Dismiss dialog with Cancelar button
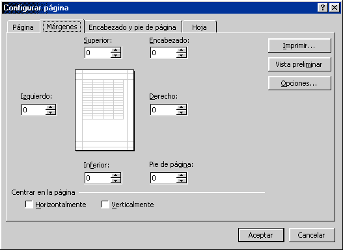The image size is (343, 250). point(312,235)
